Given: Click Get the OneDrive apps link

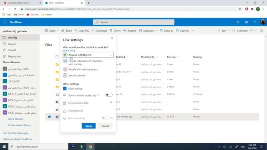Looking at the screenshot, I should point(16,133).
